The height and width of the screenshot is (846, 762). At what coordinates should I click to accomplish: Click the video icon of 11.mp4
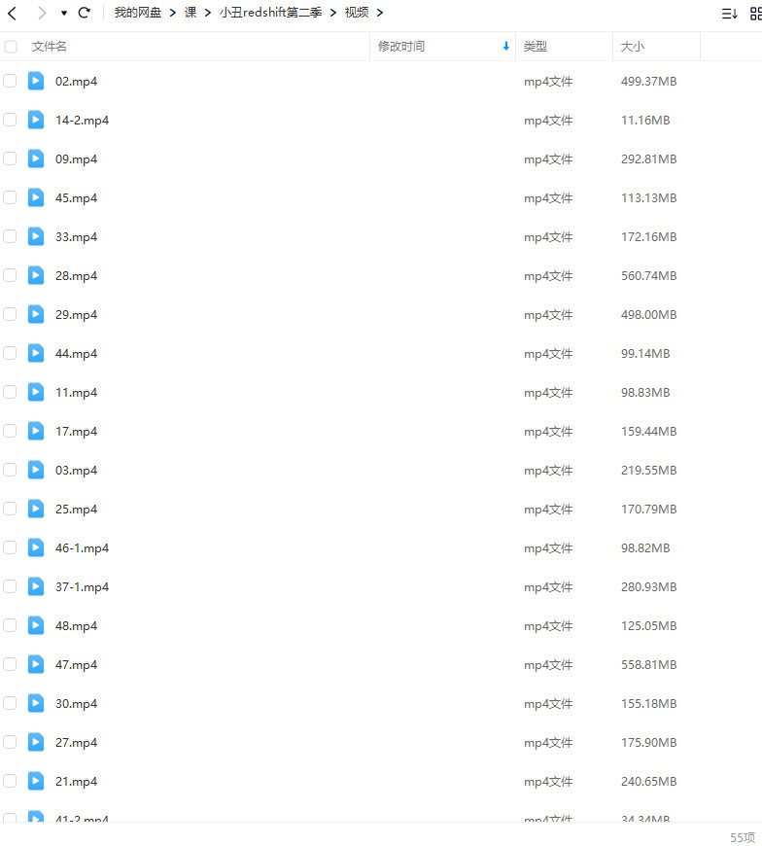(36, 392)
